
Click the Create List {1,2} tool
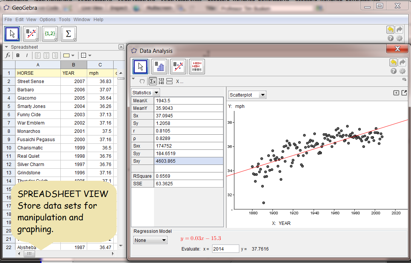click(x=49, y=34)
